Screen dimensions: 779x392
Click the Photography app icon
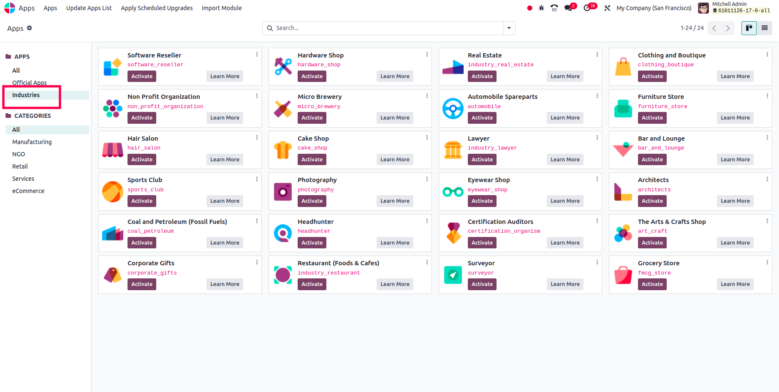282,191
